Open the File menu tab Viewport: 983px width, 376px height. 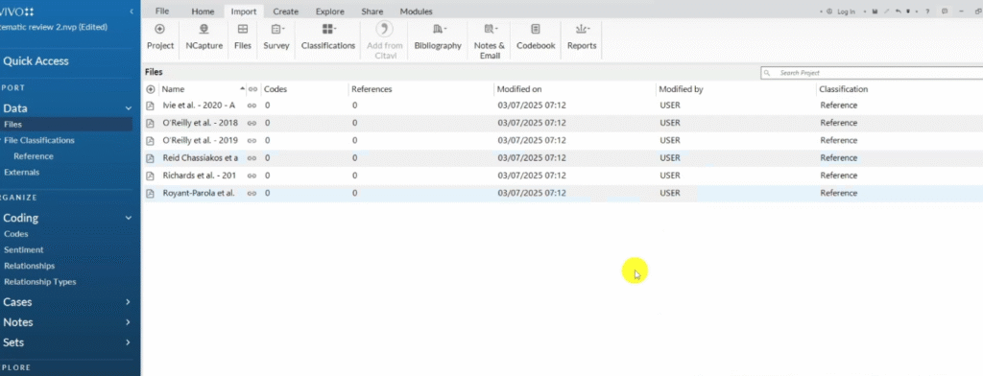point(161,12)
